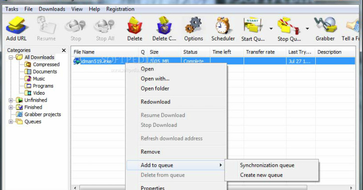
Task: Click the Add URL toolbar icon
Action: (x=16, y=25)
